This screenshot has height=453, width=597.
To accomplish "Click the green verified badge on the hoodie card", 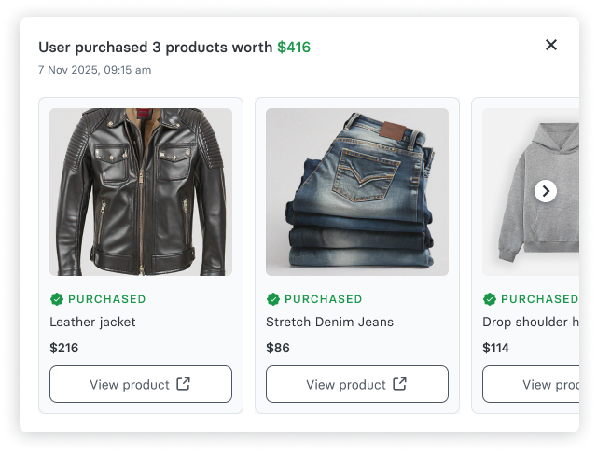I will (490, 299).
